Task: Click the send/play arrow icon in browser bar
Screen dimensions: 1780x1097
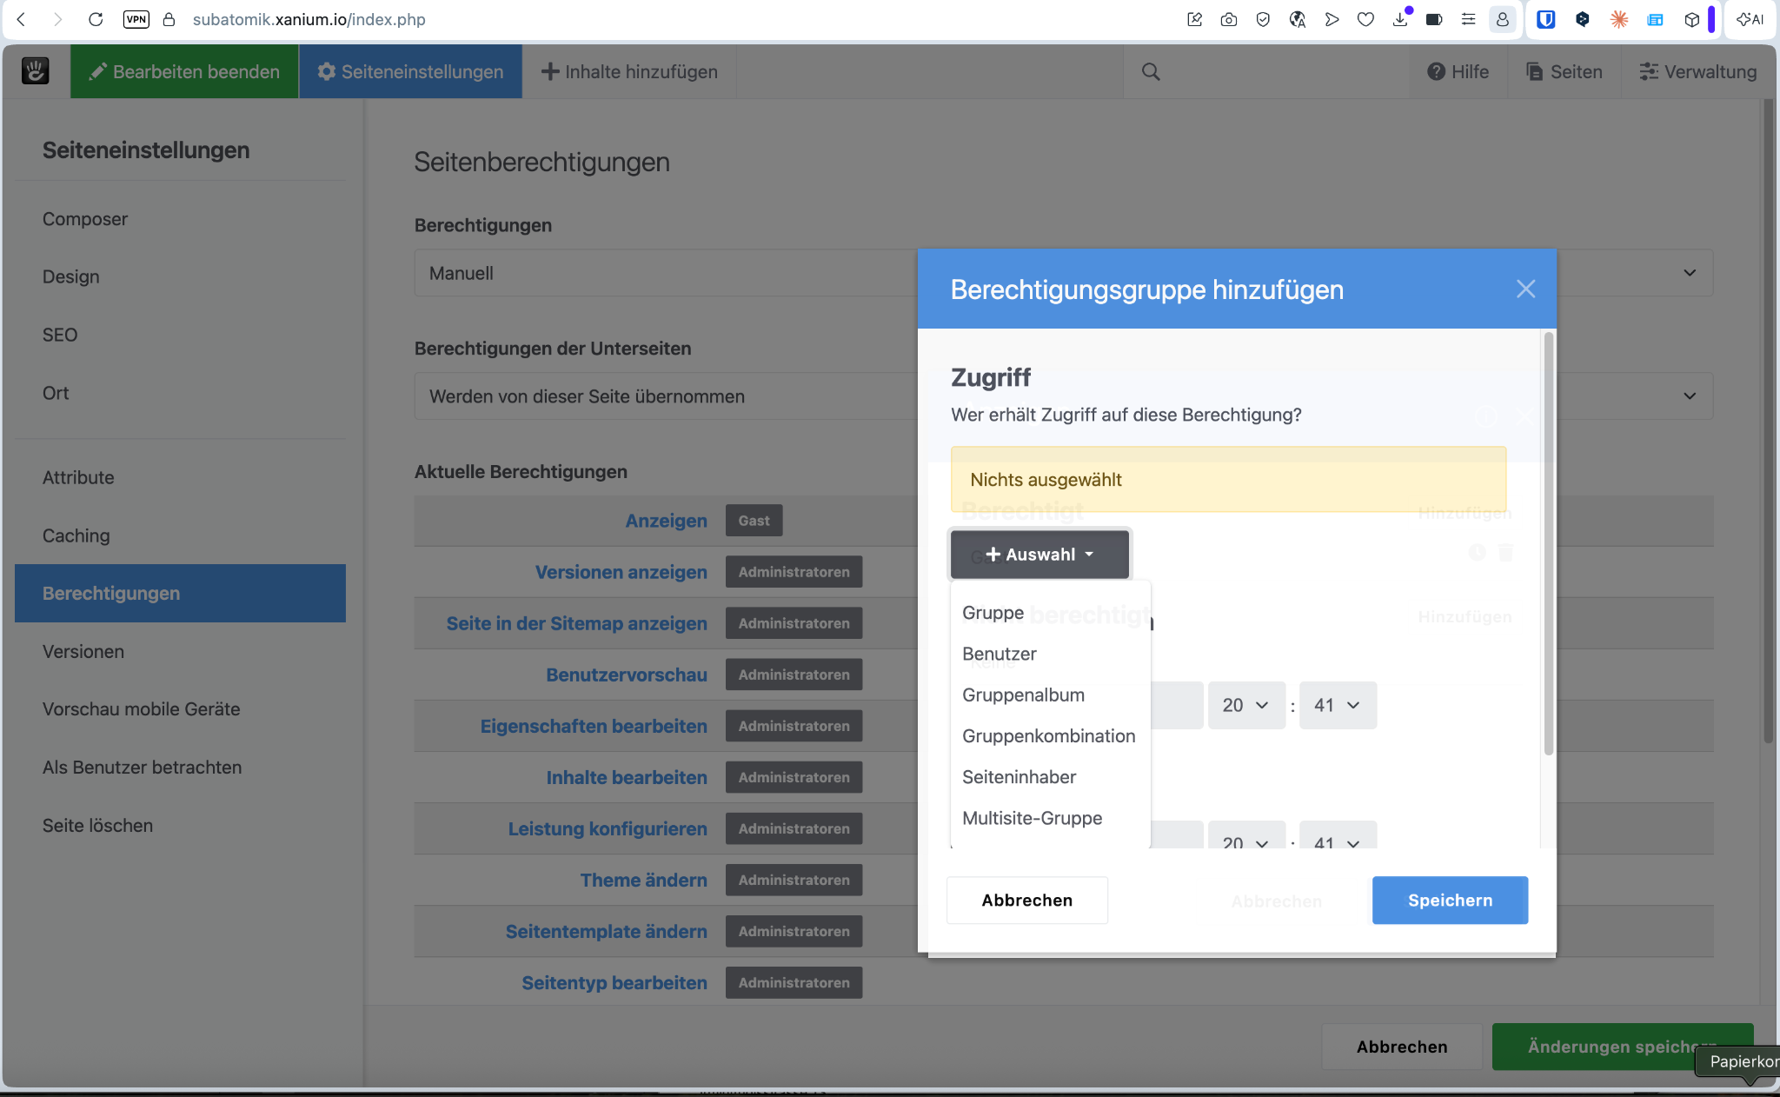Action: point(1332,19)
